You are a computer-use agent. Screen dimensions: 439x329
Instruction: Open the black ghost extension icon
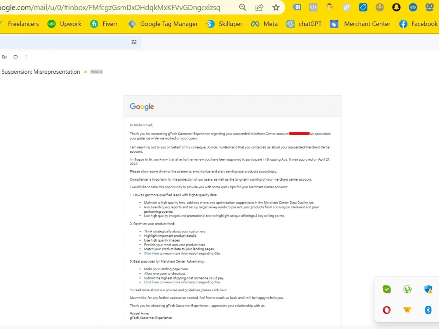tap(396, 7)
